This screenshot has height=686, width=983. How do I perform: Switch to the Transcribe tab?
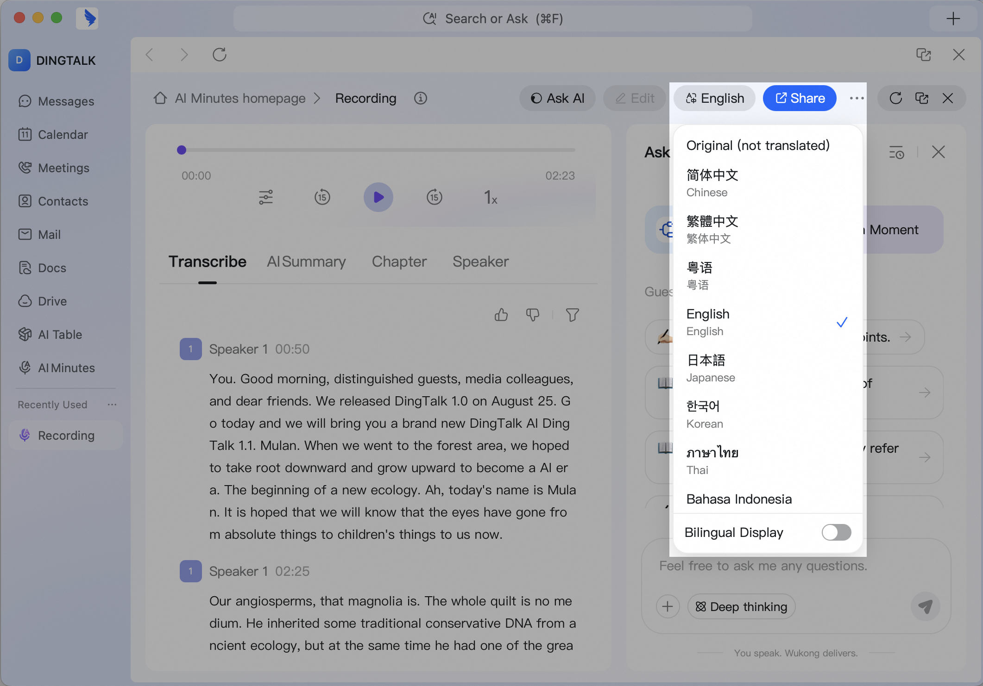[x=208, y=262]
